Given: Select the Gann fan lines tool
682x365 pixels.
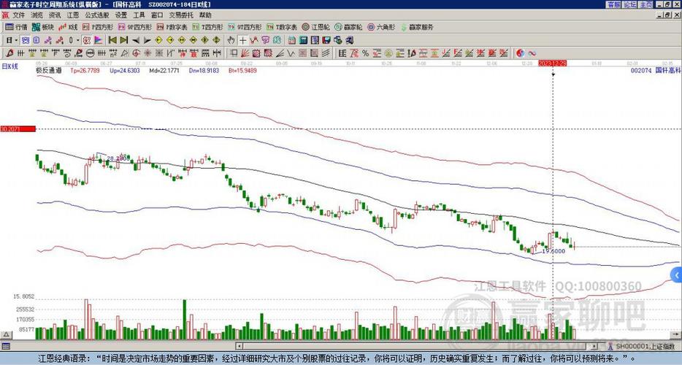Looking at the screenshot, I should 245,53.
